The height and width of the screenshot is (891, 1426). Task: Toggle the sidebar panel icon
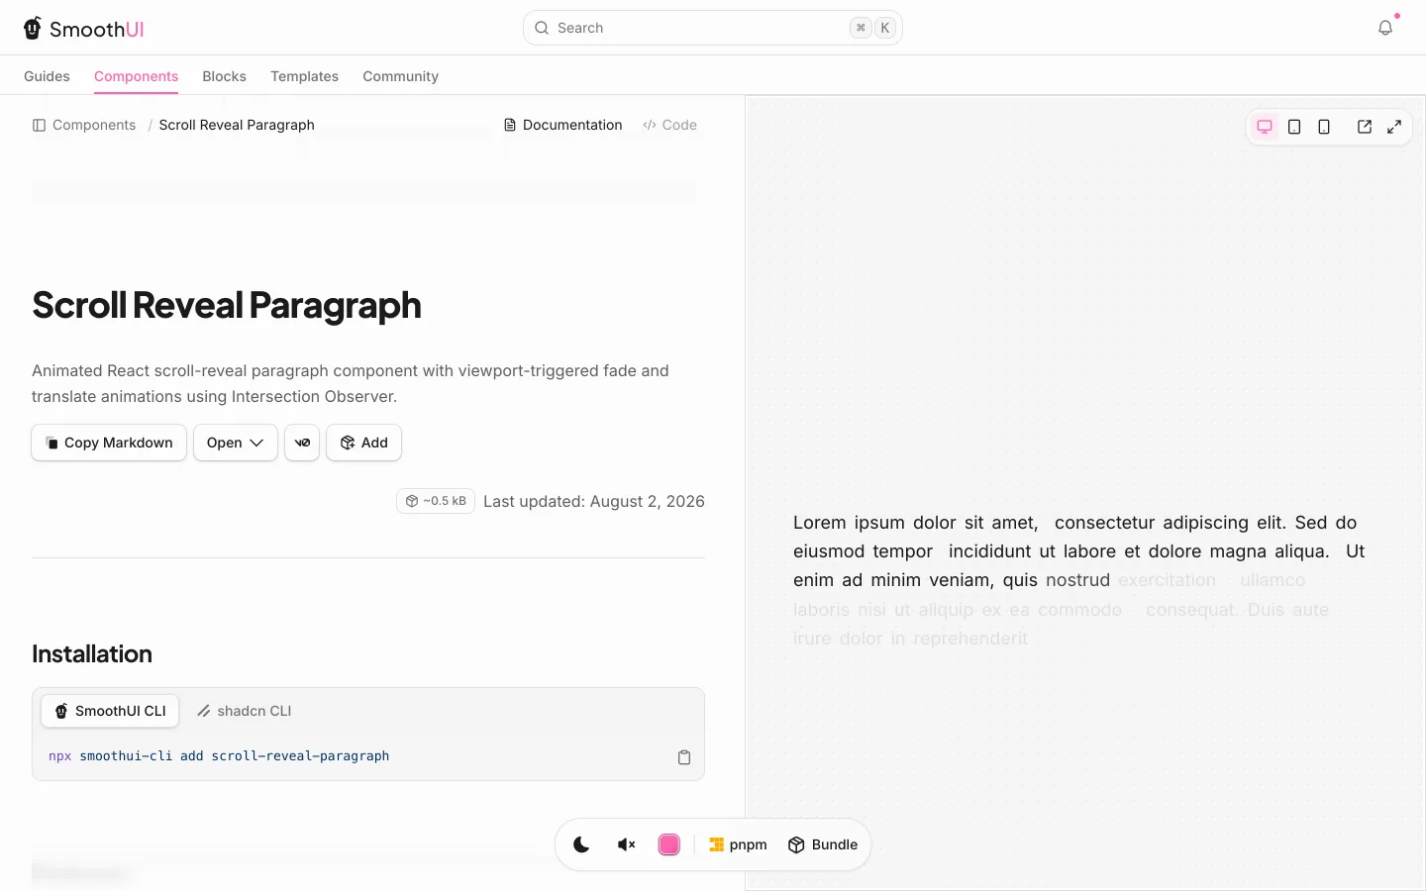click(x=40, y=125)
